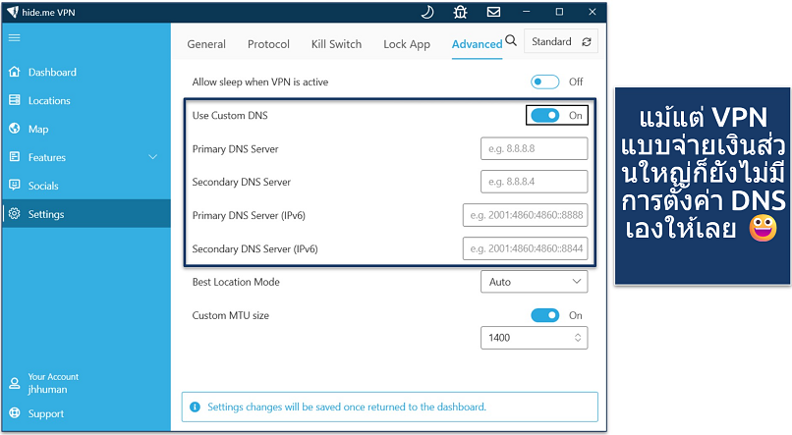Image resolution: width=792 pixels, height=435 pixels.
Task: Switch to the Kill Switch tab
Action: click(336, 44)
